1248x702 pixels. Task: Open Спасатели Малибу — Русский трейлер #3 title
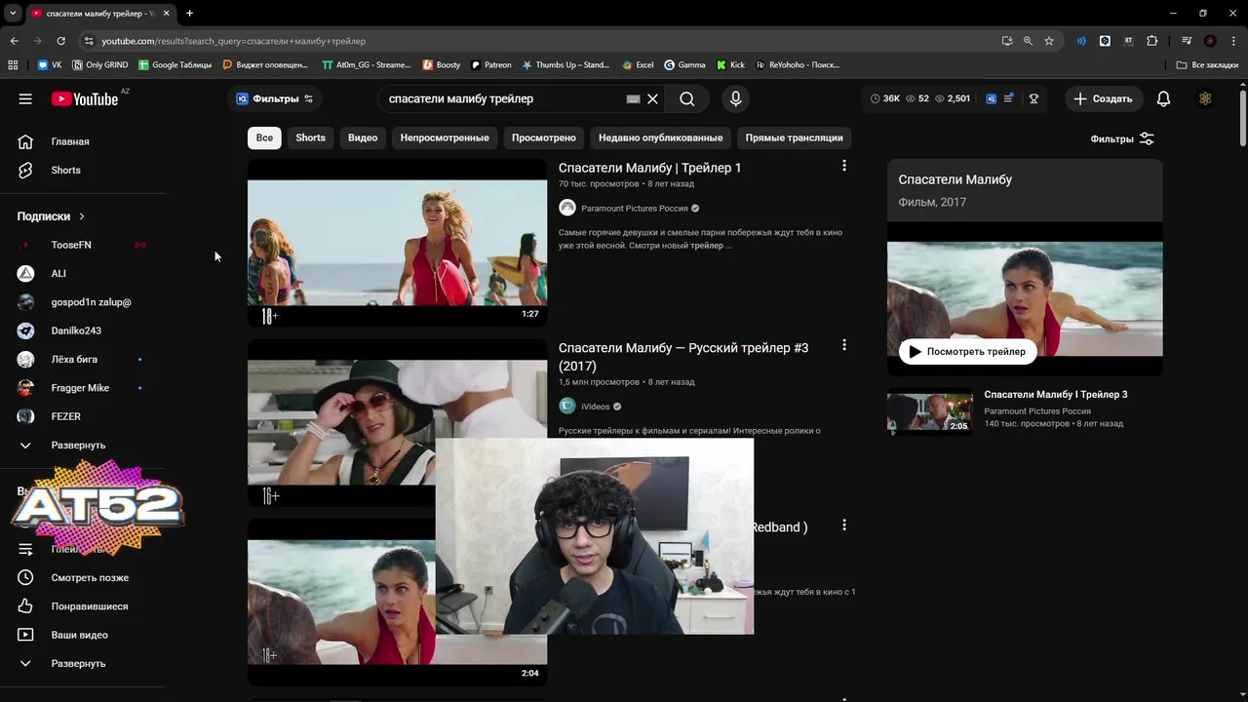tap(683, 356)
